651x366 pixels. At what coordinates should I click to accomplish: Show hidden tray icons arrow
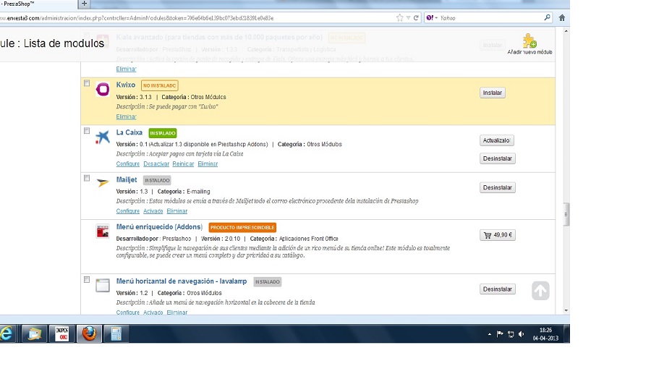490,334
